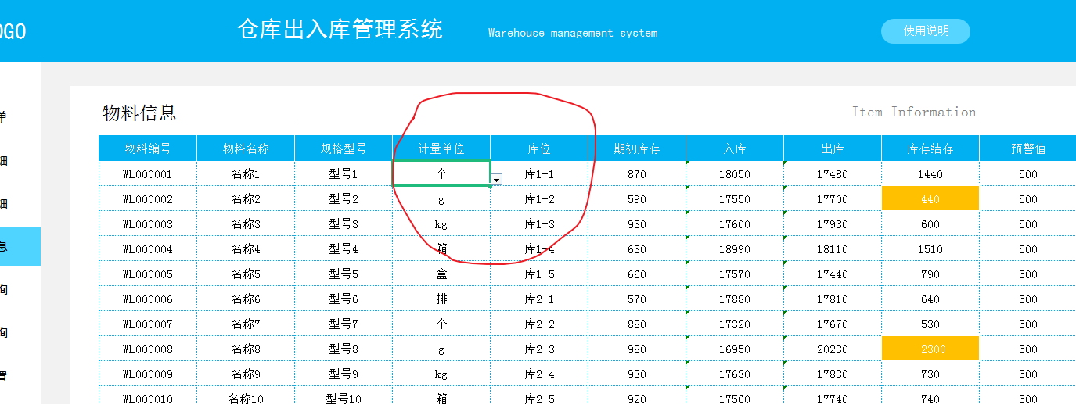The height and width of the screenshot is (404, 1076).
Task: Select the 库2-4 location cell
Action: [539, 374]
